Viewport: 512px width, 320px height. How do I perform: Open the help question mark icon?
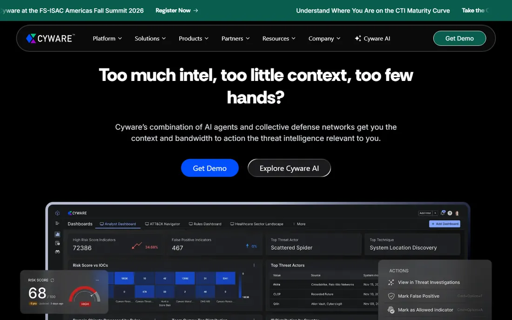pos(450,213)
